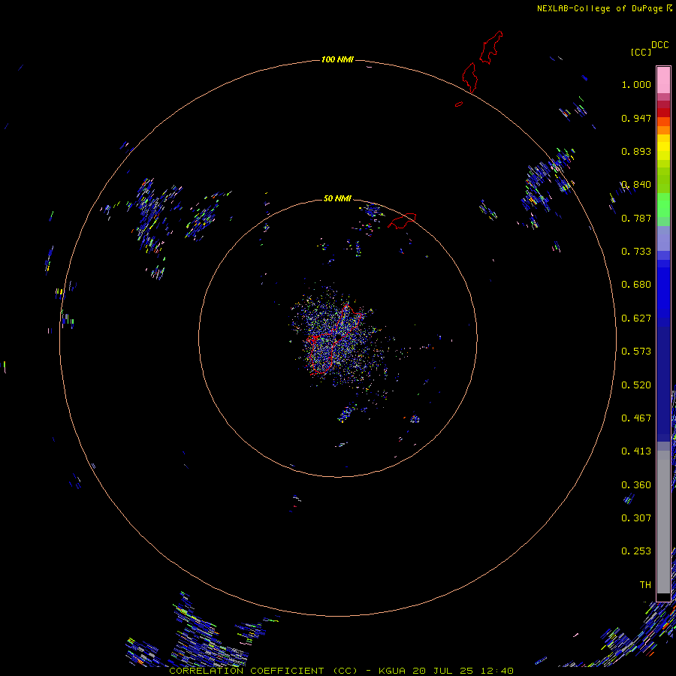Click the 0.893 value on the color scale
Image resolution: width=676 pixels, height=676 pixels.
636,151
